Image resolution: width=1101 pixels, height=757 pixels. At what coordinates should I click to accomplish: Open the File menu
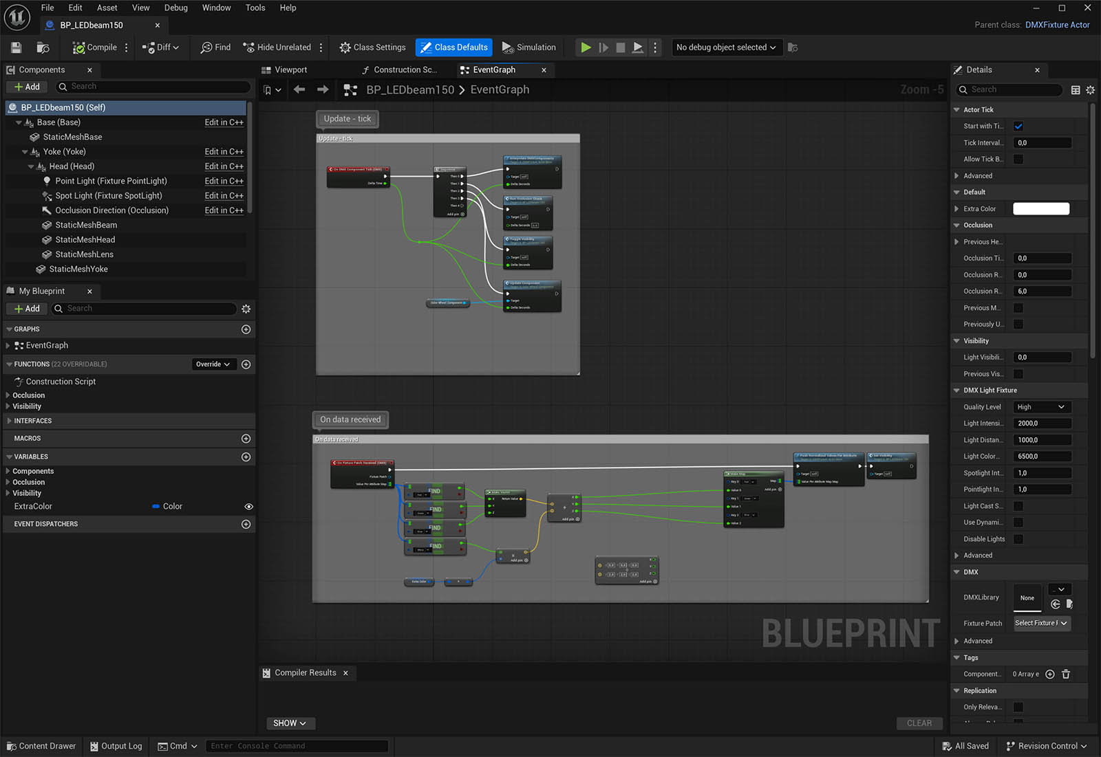coord(47,8)
